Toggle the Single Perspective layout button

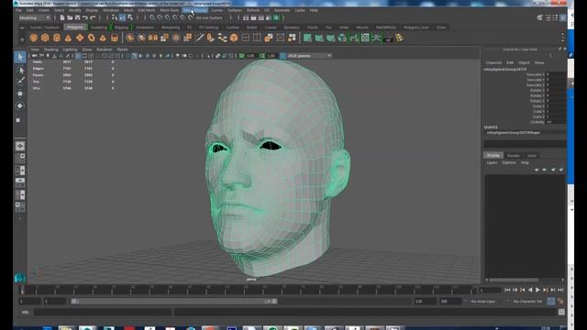(20, 146)
